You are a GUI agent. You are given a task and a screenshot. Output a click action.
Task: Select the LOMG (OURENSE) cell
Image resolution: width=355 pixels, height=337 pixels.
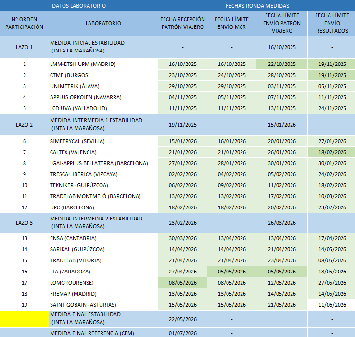(103, 283)
